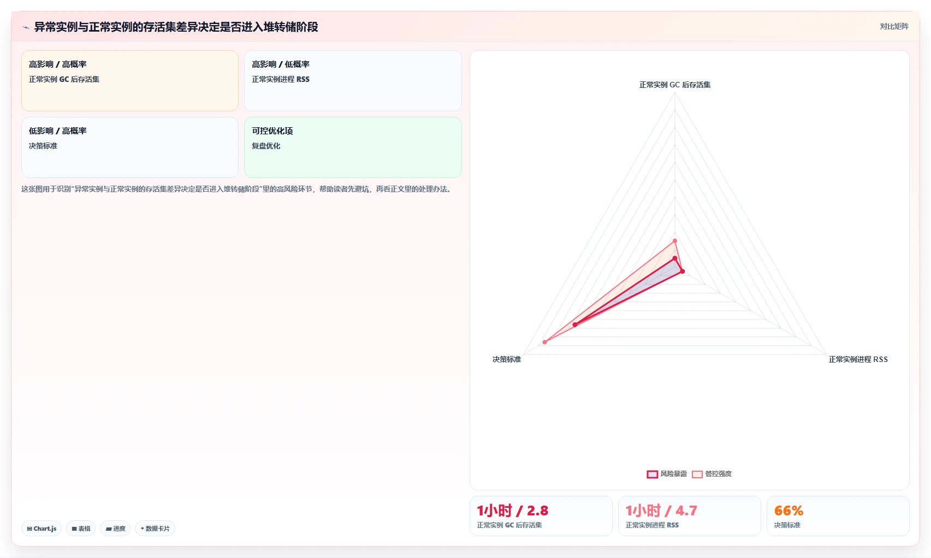
Task: Select the 高影响 / 高概率 card
Action: coord(130,81)
